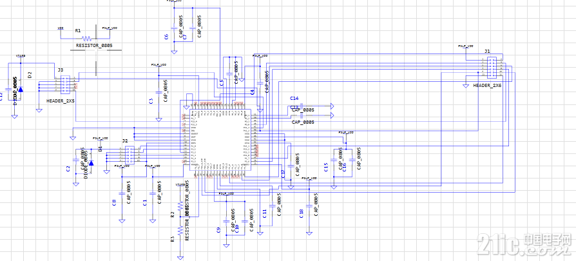This screenshot has height=261, width=576.
Task: Click the D2 designator label
Action: [30, 75]
